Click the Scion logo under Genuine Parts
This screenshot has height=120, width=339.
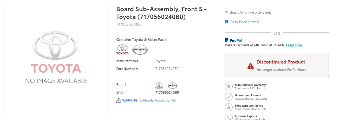click(140, 49)
